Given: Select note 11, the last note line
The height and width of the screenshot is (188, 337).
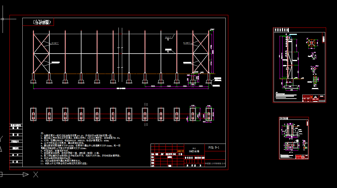Looking at the screenshot, I should [x=64, y=163].
